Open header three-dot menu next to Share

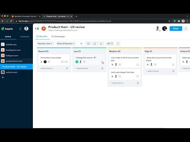[x=186, y=28]
